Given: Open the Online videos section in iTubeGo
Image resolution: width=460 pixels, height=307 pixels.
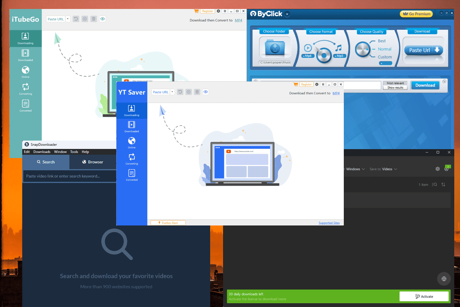Looking at the screenshot, I should pos(25,72).
